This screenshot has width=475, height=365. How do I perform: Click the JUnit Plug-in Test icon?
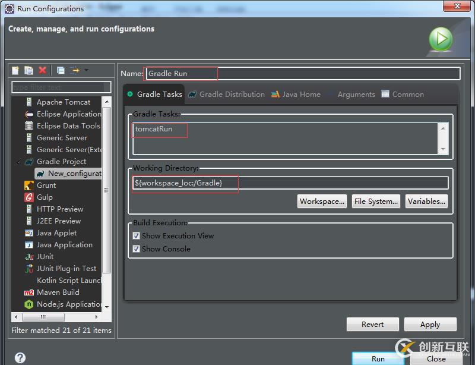point(29,269)
